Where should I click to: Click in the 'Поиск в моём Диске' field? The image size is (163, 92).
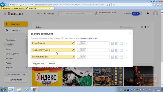pyautogui.click(x=75, y=14)
